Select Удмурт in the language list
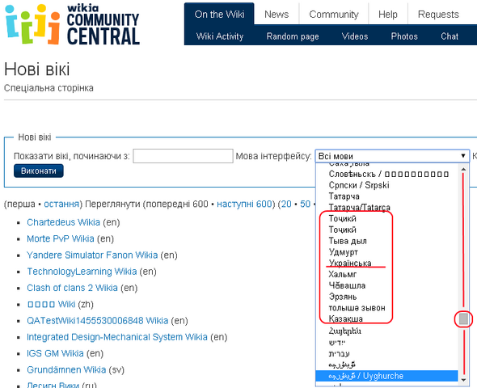 (343, 251)
